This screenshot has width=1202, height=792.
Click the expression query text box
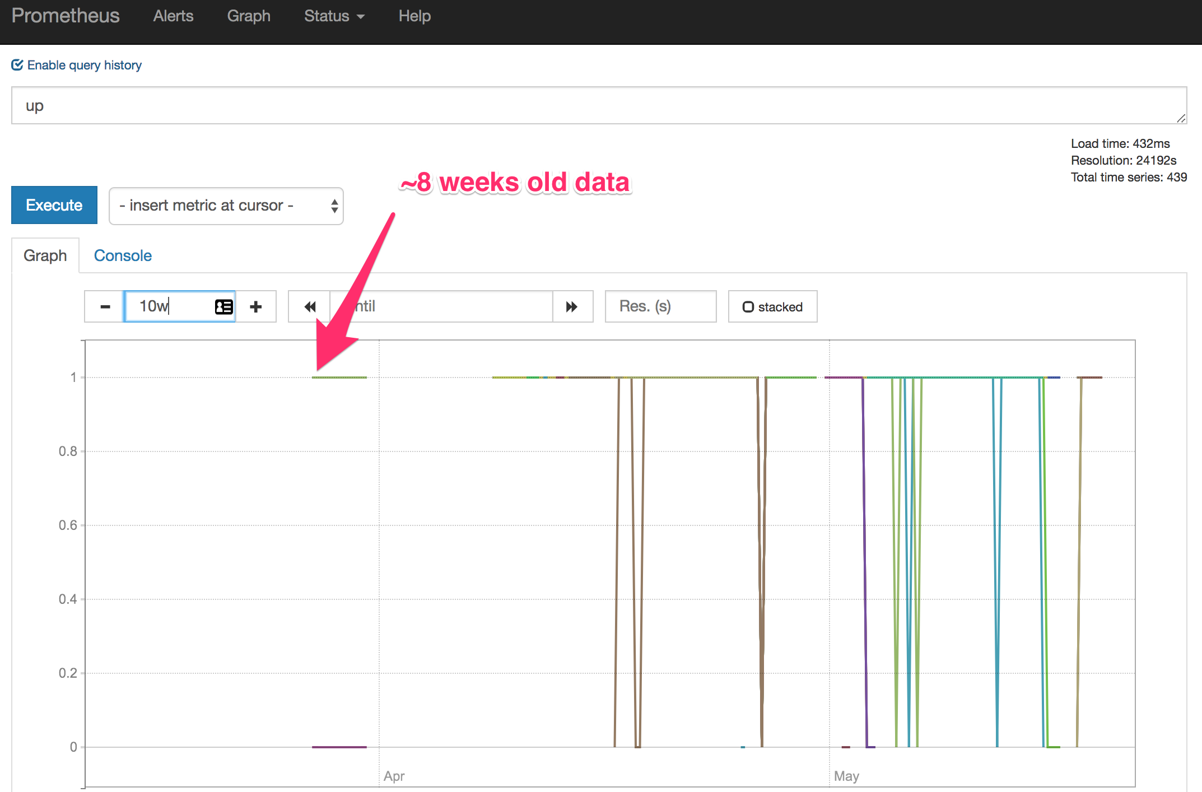(598, 105)
